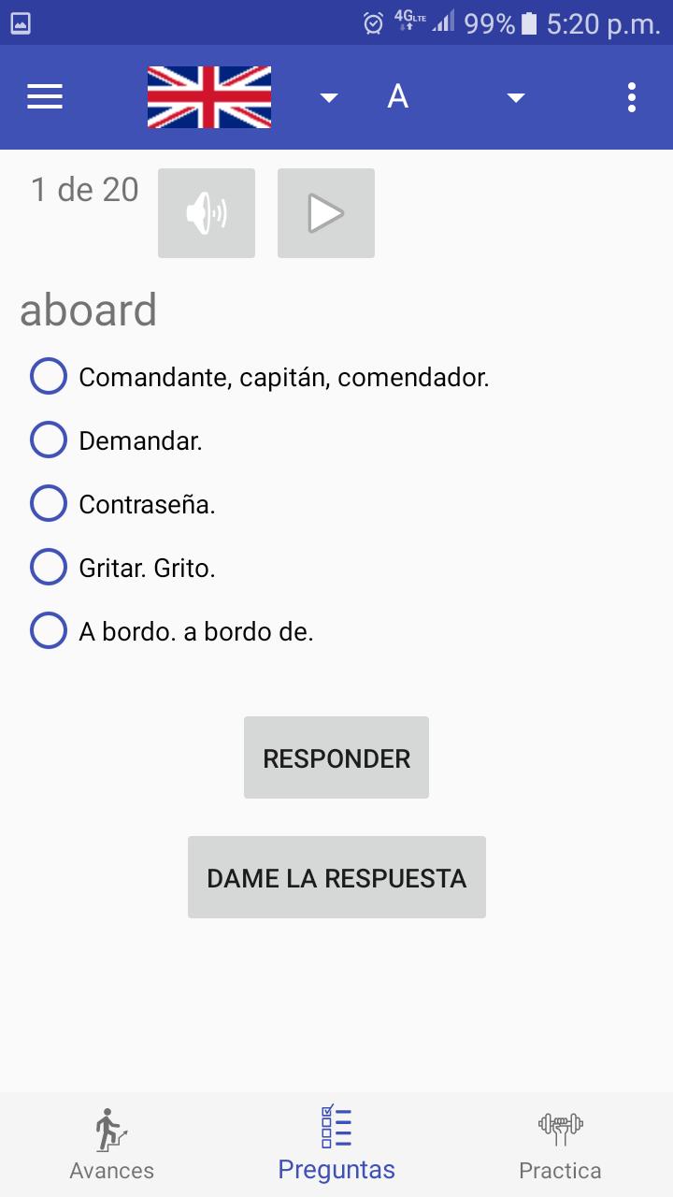Tap DAME LA RESPUESTA button
The image size is (673, 1197).
pyautogui.click(x=336, y=877)
